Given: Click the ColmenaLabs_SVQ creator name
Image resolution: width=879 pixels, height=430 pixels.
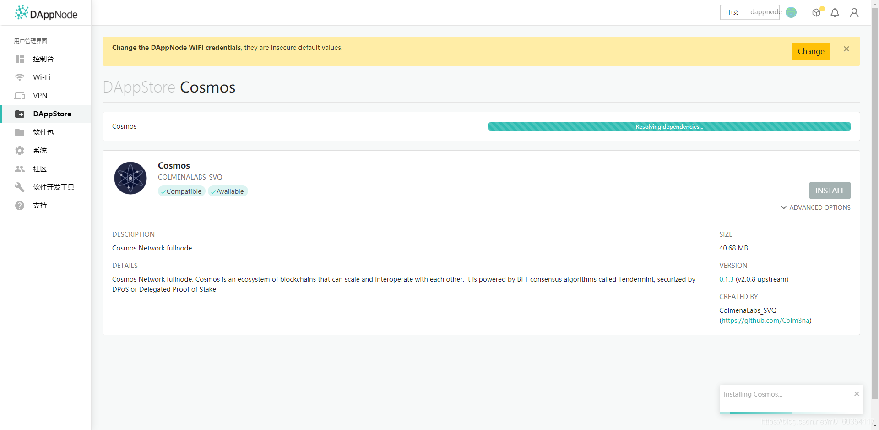Looking at the screenshot, I should pos(748,310).
